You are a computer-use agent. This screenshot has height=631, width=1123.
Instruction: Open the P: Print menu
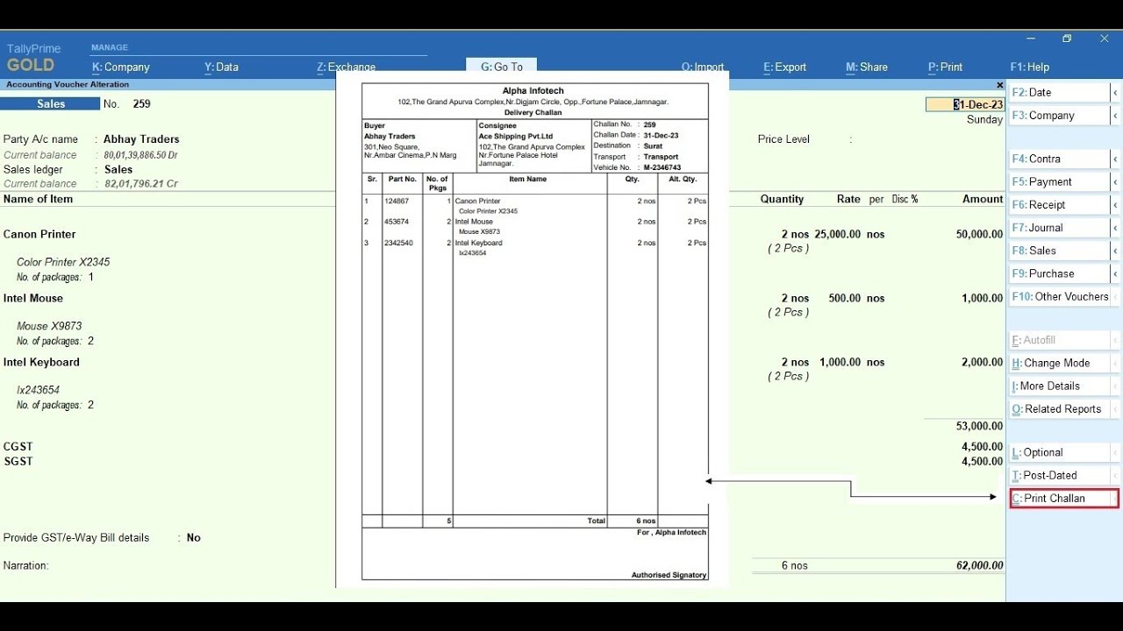pos(945,67)
